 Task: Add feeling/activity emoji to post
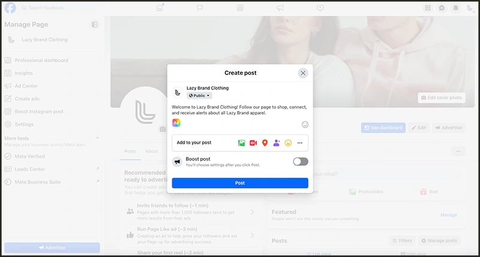(288, 143)
